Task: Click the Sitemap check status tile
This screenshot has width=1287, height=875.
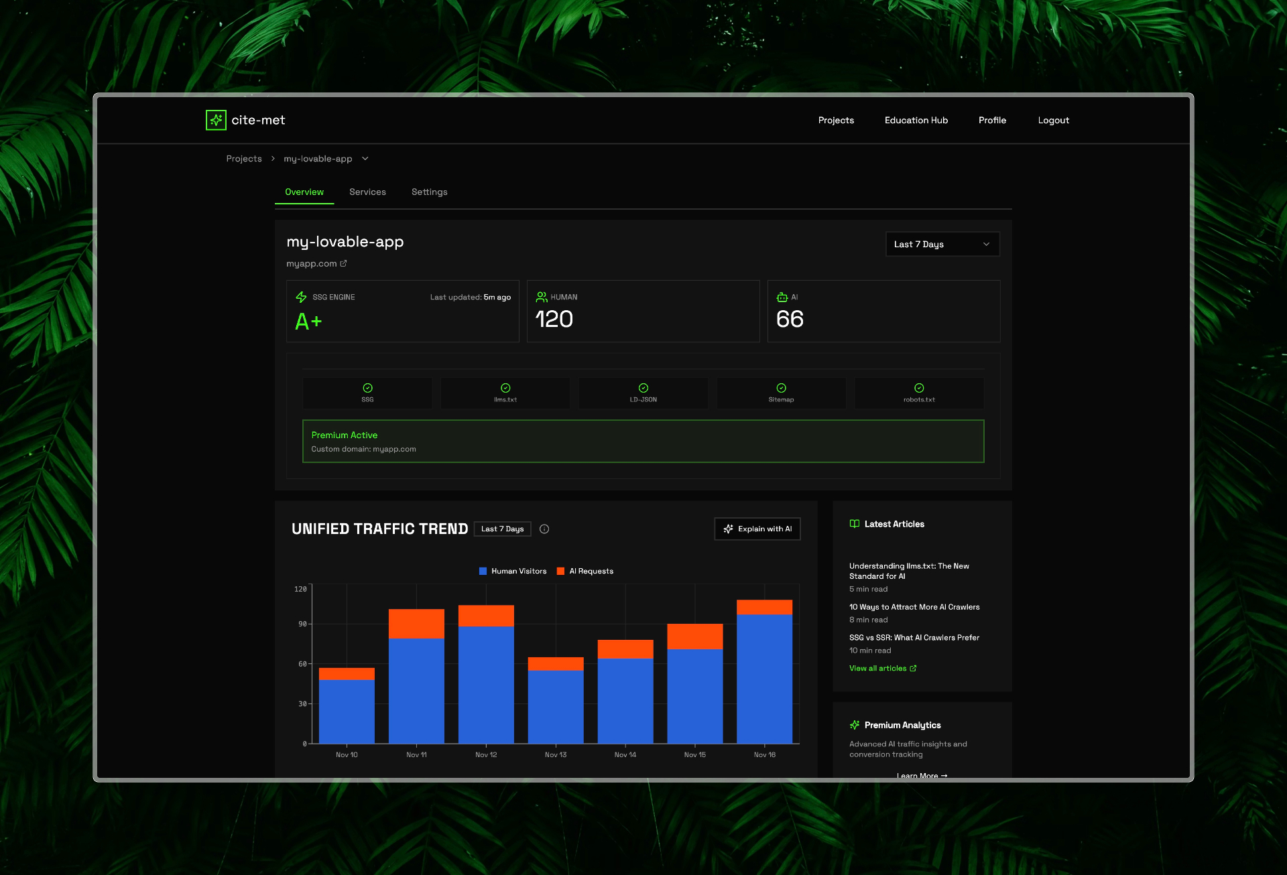Action: pyautogui.click(x=781, y=393)
